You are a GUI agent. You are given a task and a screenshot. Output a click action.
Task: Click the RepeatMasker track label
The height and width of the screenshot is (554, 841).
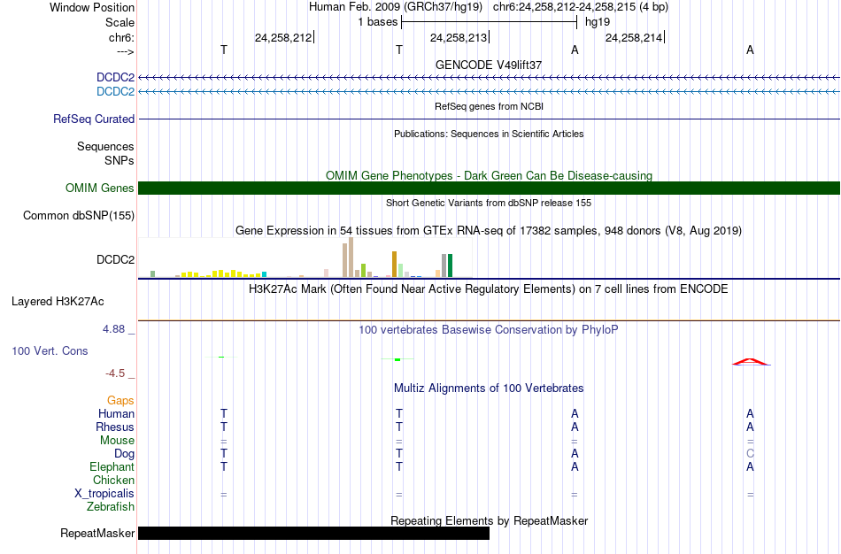pos(97,533)
